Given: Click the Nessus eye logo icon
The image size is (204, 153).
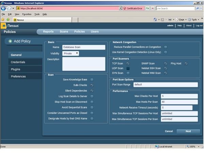Looking at the screenshot, I should (x=3, y=26).
